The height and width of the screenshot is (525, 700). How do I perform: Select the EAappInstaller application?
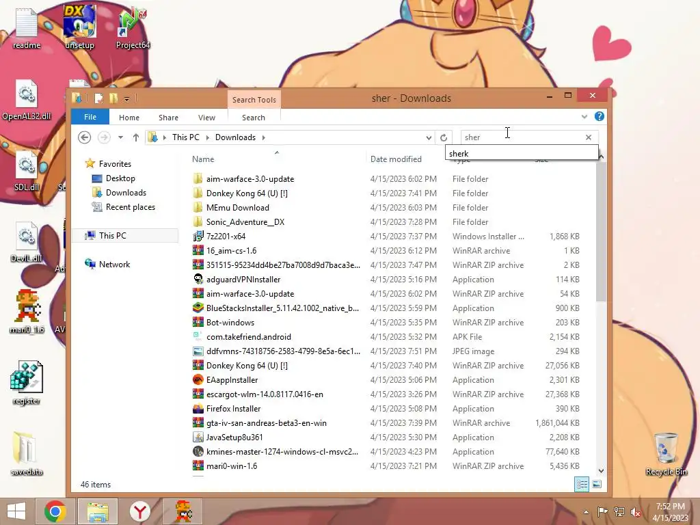[x=232, y=380]
